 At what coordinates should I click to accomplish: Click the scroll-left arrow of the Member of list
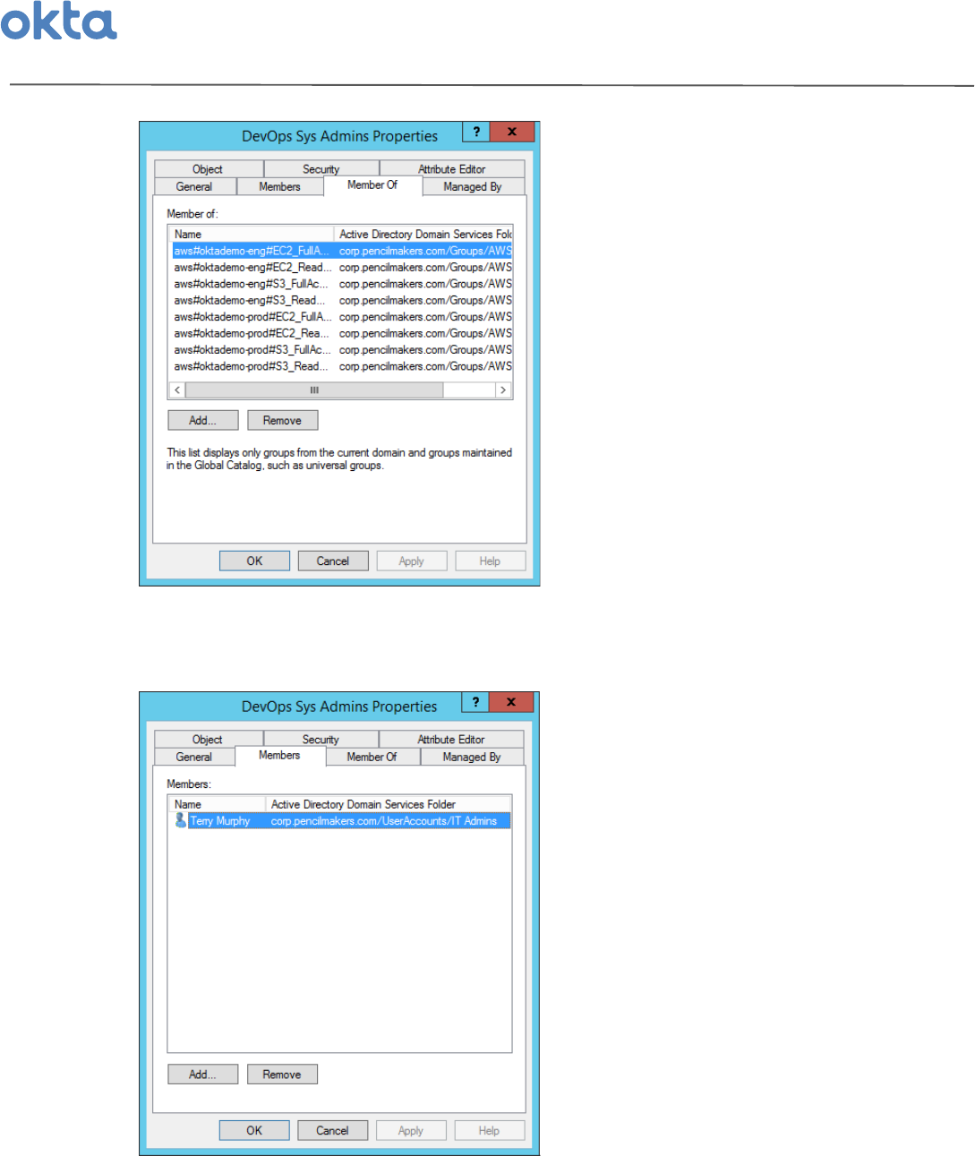[177, 390]
